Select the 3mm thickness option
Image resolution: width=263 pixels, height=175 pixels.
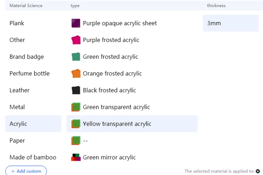point(231,23)
